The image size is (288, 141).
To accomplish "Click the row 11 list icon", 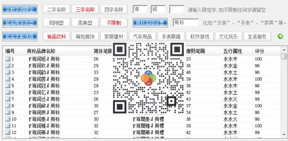I will click(x=7, y=126).
